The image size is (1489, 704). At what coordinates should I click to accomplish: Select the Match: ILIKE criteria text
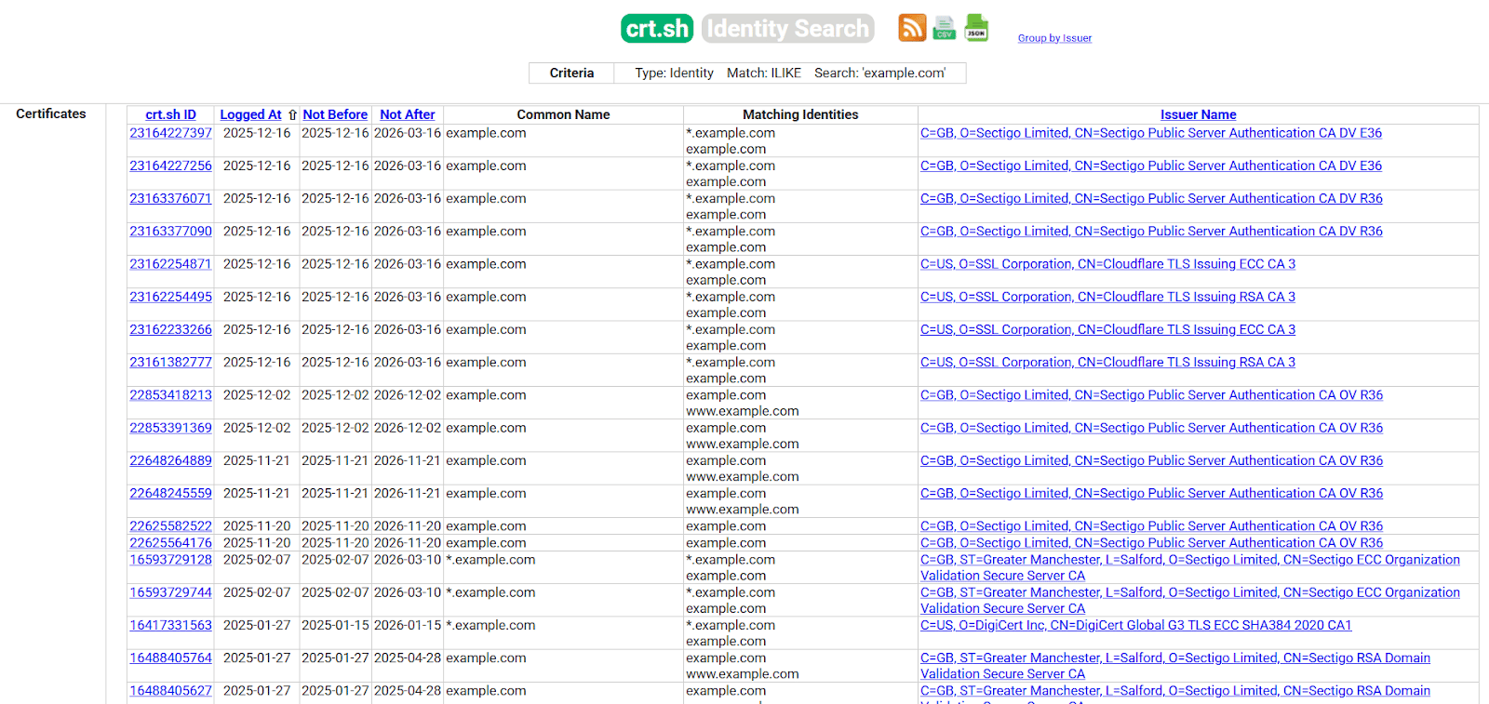click(x=764, y=73)
